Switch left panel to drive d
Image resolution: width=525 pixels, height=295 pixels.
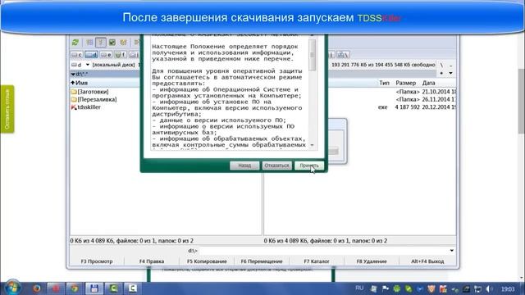(x=91, y=55)
